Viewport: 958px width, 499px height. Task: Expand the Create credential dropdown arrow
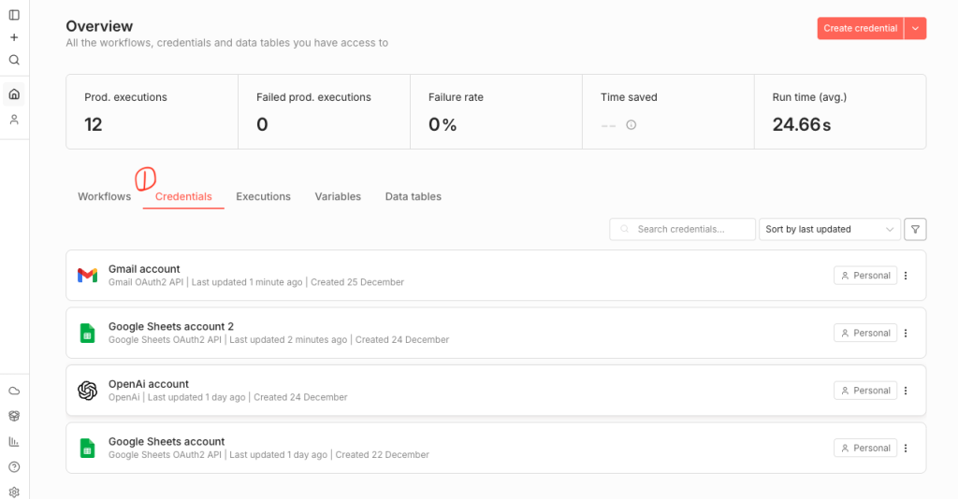pos(916,28)
